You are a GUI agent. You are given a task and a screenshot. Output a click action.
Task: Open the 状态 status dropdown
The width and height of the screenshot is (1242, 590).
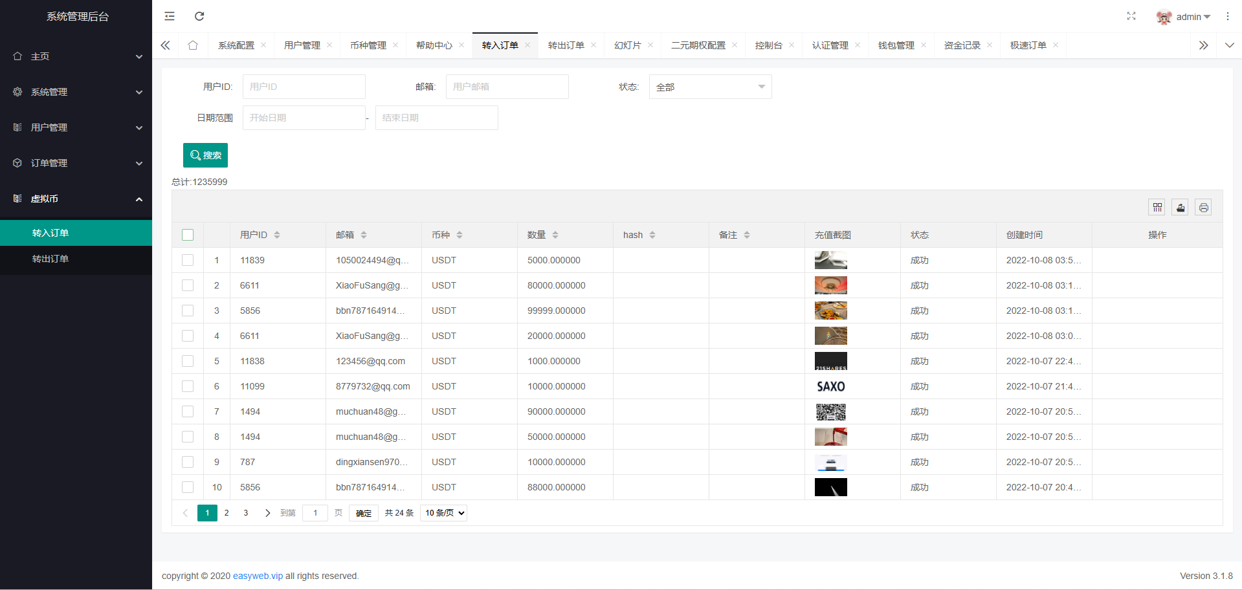(x=710, y=87)
